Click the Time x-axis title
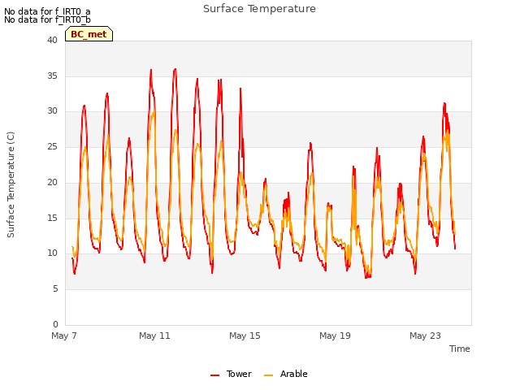 click(460, 349)
